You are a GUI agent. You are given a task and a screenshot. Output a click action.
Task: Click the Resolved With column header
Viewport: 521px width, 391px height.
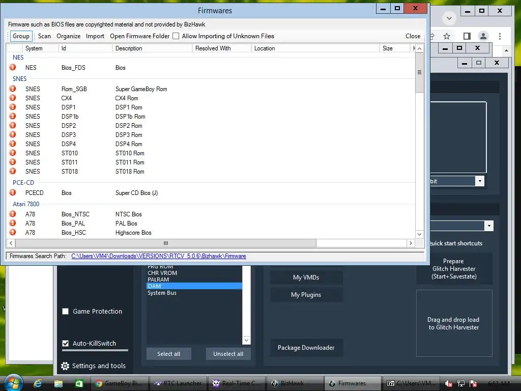pyautogui.click(x=222, y=48)
